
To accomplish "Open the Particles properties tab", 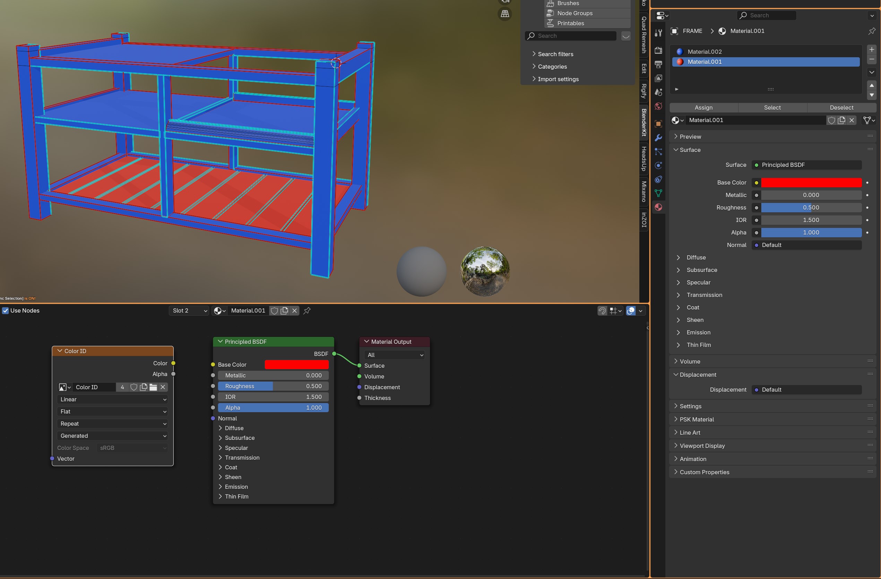I will tap(658, 152).
